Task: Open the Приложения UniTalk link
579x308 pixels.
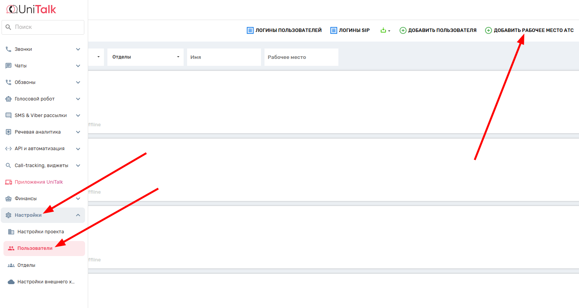Action: click(x=38, y=182)
